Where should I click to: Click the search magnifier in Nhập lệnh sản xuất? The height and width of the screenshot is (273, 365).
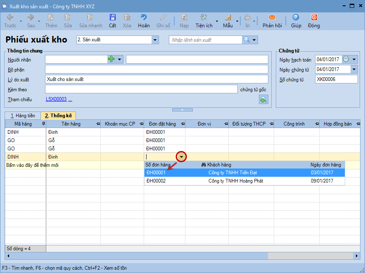coord(246,40)
